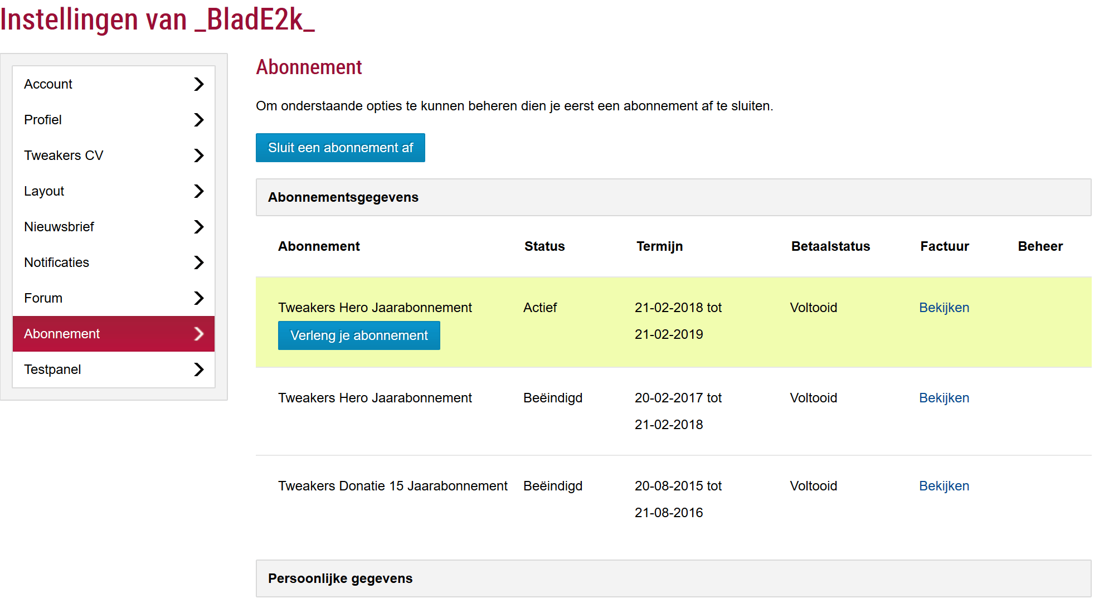Click the 'Verleng je abonnement' button
Screen dimensions: 1104x608
pos(359,335)
